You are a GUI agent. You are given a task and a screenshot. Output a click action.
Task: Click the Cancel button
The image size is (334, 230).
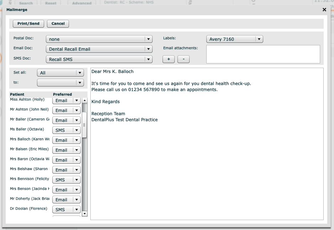click(58, 24)
